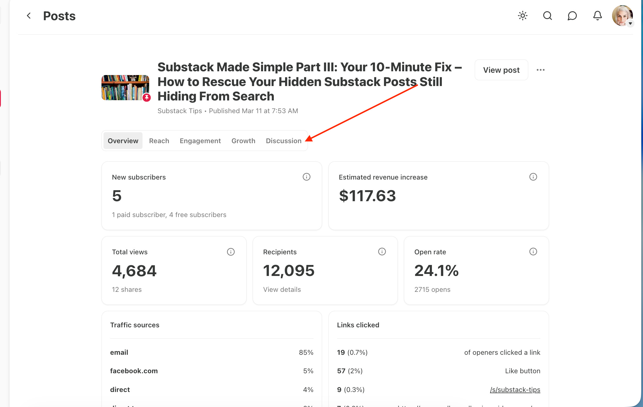Click the 2715 opens text

[x=432, y=290]
